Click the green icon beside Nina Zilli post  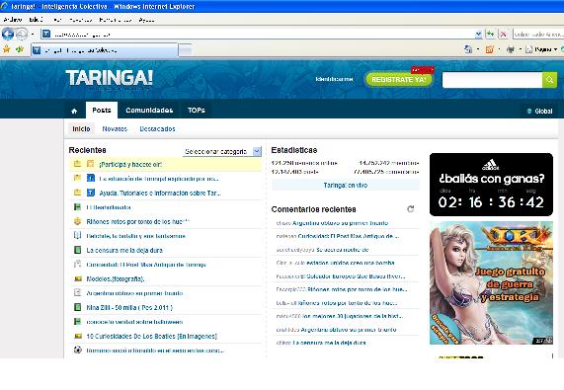pos(77,307)
